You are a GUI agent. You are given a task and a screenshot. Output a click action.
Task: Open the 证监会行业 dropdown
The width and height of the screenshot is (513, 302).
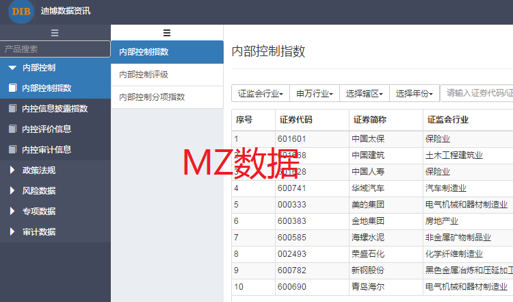coord(261,93)
